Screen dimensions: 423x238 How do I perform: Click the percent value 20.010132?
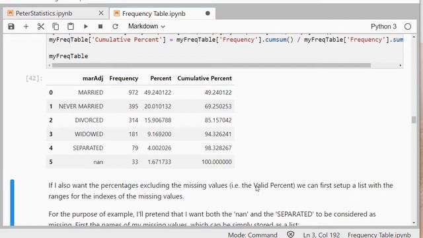157,106
